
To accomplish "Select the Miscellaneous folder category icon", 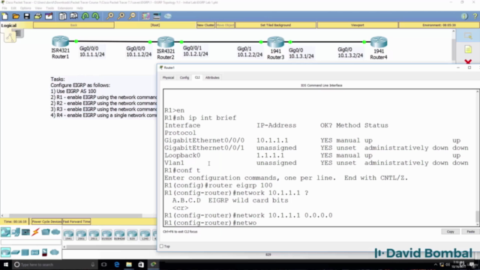I will click(x=46, y=232).
